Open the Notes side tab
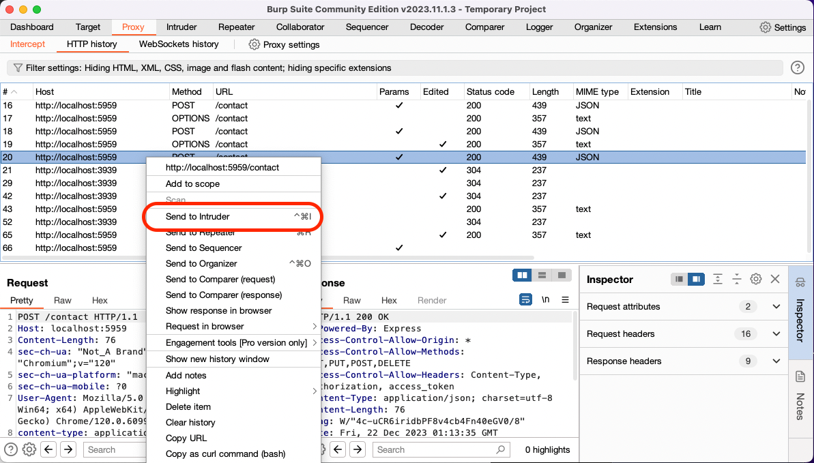The width and height of the screenshot is (814, 463). 800,395
